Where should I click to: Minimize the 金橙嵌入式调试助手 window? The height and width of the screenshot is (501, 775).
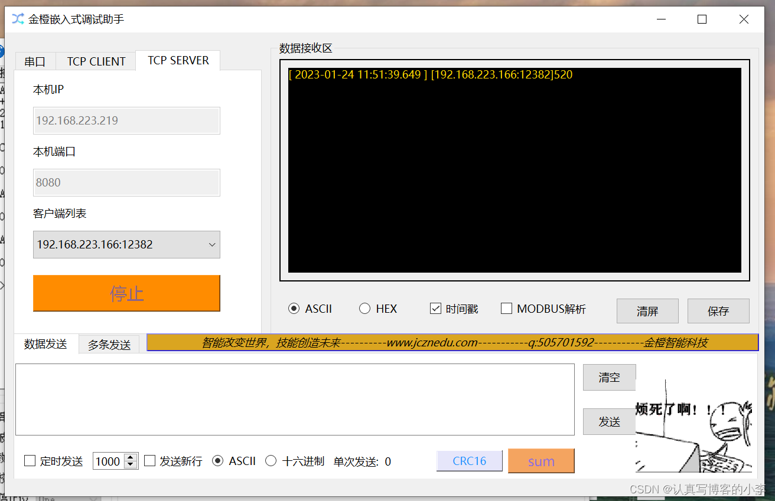coord(662,19)
